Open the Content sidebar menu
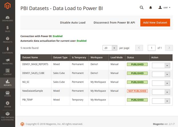Viewport: 178px width, 127px height. click(x=7, y=72)
